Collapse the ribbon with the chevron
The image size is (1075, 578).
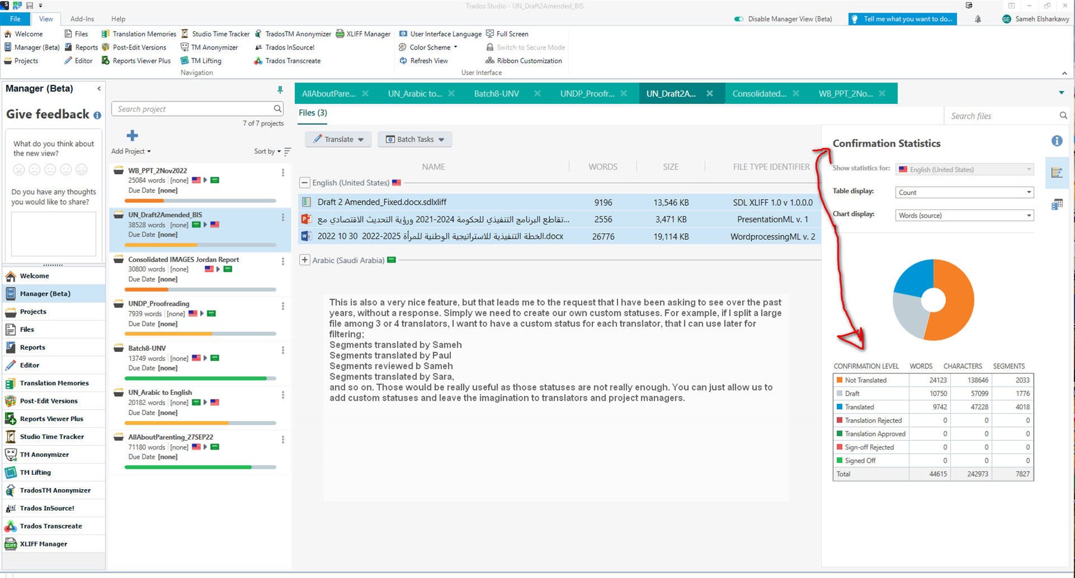click(x=1064, y=73)
